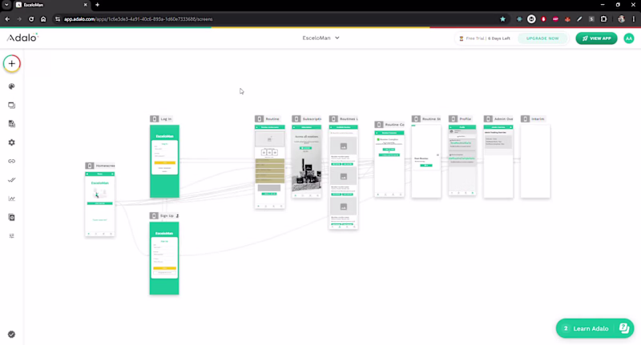Select the Interim screen label

coord(533,118)
